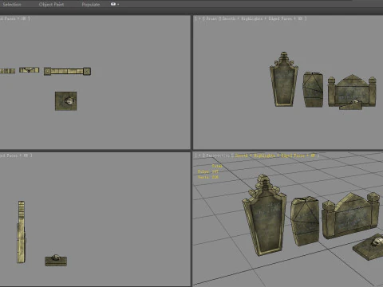
Task: Open shading label in bottom-left viewport
Action: [15, 155]
